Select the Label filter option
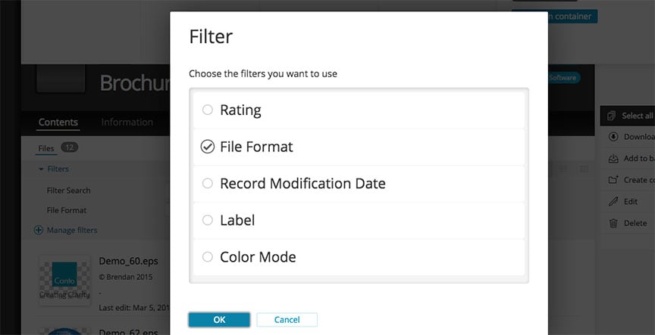Image resolution: width=655 pixels, height=335 pixels. coord(208,220)
